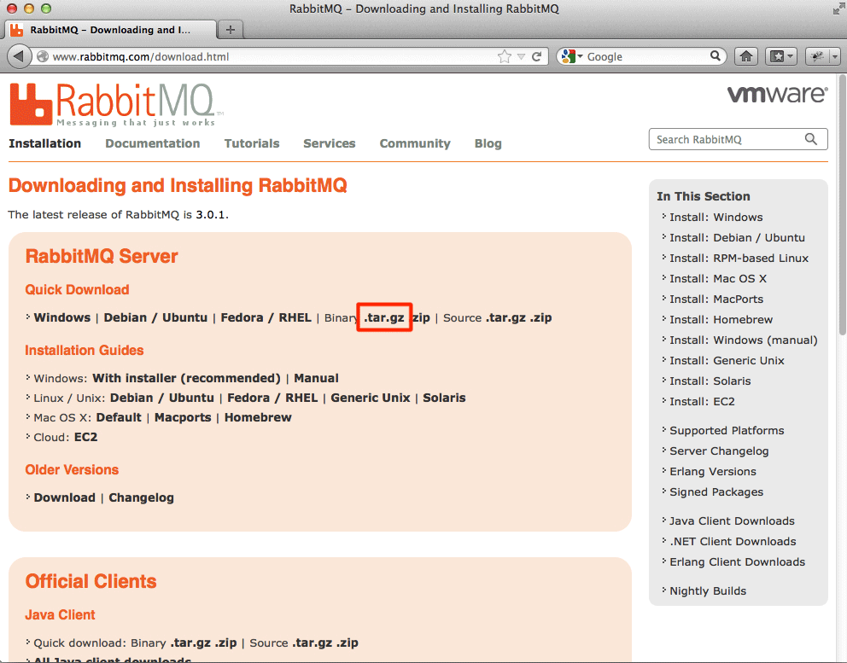Click the toolbar wrench icon
This screenshot has width=847, height=663.
815,55
